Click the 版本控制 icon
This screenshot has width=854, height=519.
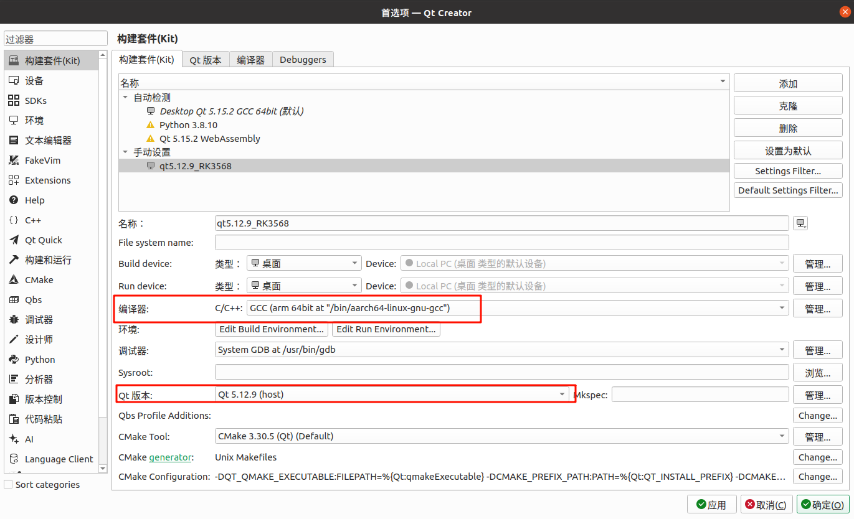(13, 399)
